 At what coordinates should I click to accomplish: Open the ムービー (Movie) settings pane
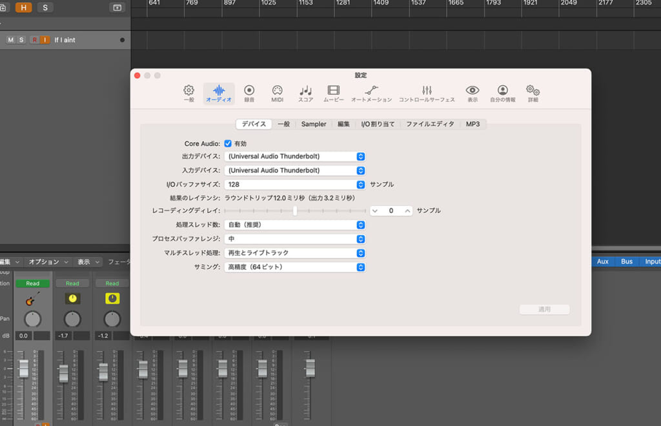coord(333,94)
